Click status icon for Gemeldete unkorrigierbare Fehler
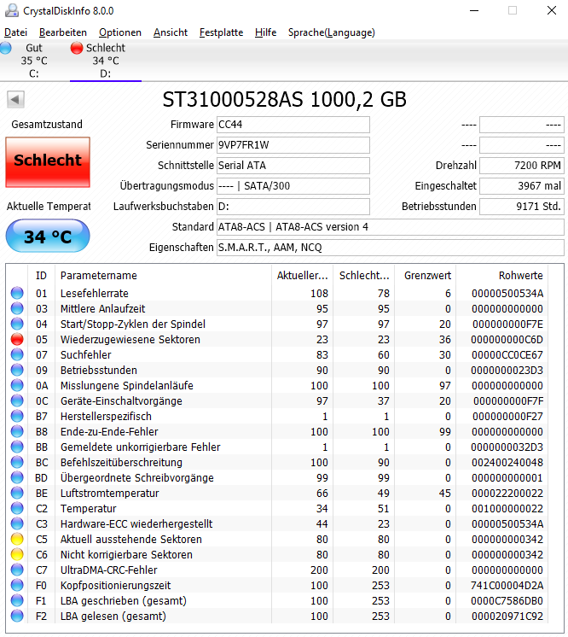Screen dimensions: 568x637 coord(17,447)
